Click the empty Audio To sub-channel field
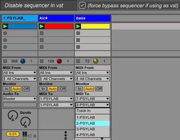The width and height of the screenshot is (180, 140). (x=20, y=105)
